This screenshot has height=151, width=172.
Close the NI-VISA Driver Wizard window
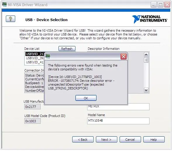(x=167, y=5)
